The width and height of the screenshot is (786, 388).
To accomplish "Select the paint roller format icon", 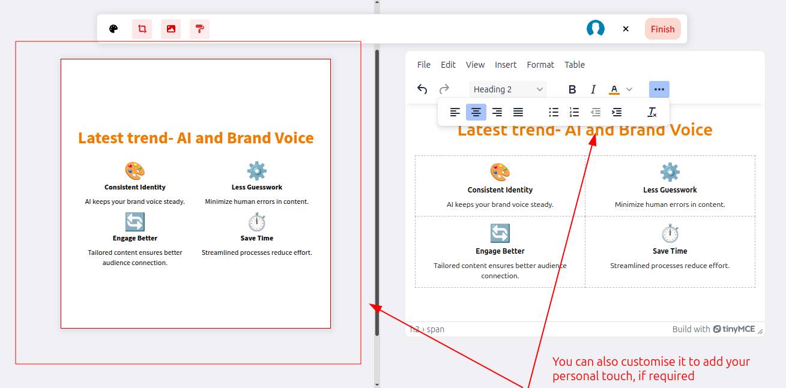I will pyautogui.click(x=200, y=29).
